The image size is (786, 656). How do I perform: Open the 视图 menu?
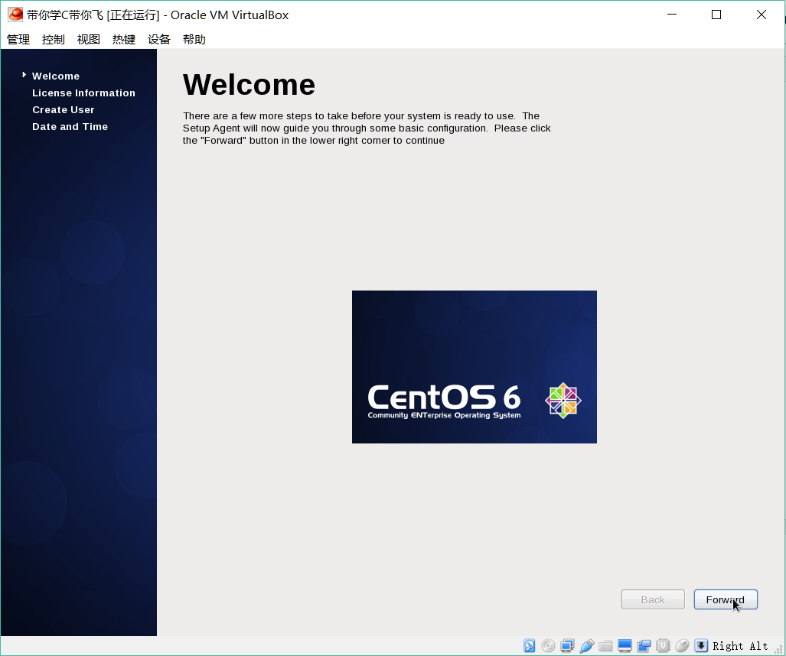point(89,40)
